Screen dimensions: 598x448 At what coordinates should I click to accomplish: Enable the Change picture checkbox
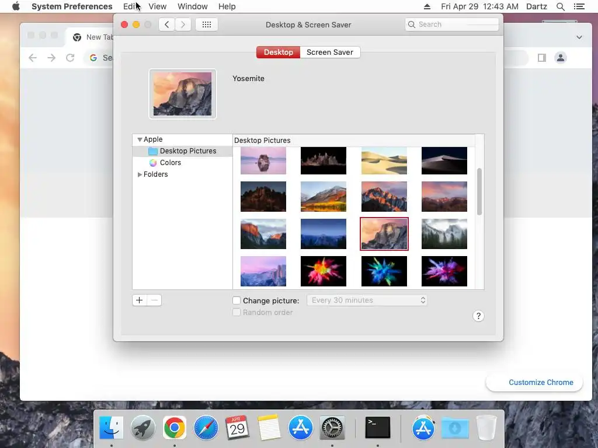(237, 300)
